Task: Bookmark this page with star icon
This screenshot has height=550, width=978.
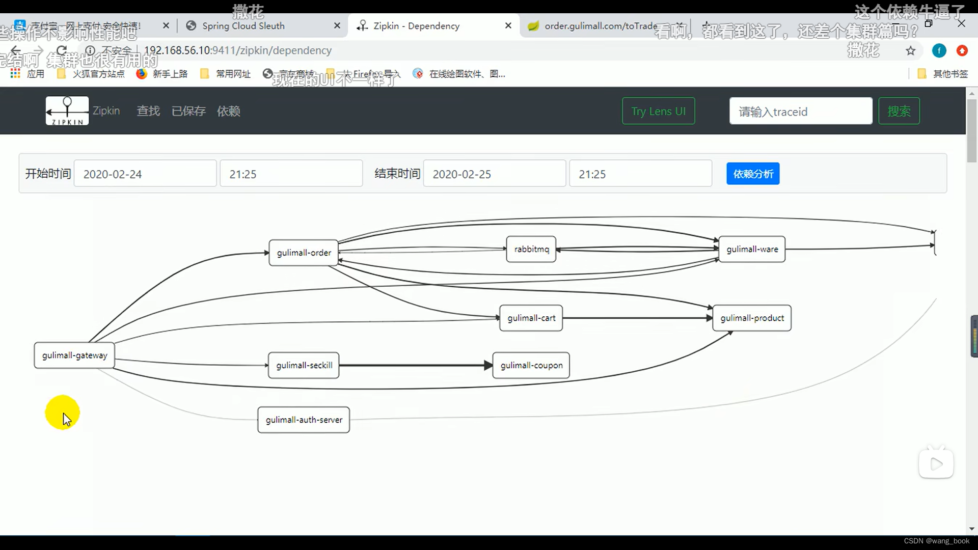Action: coord(910,50)
